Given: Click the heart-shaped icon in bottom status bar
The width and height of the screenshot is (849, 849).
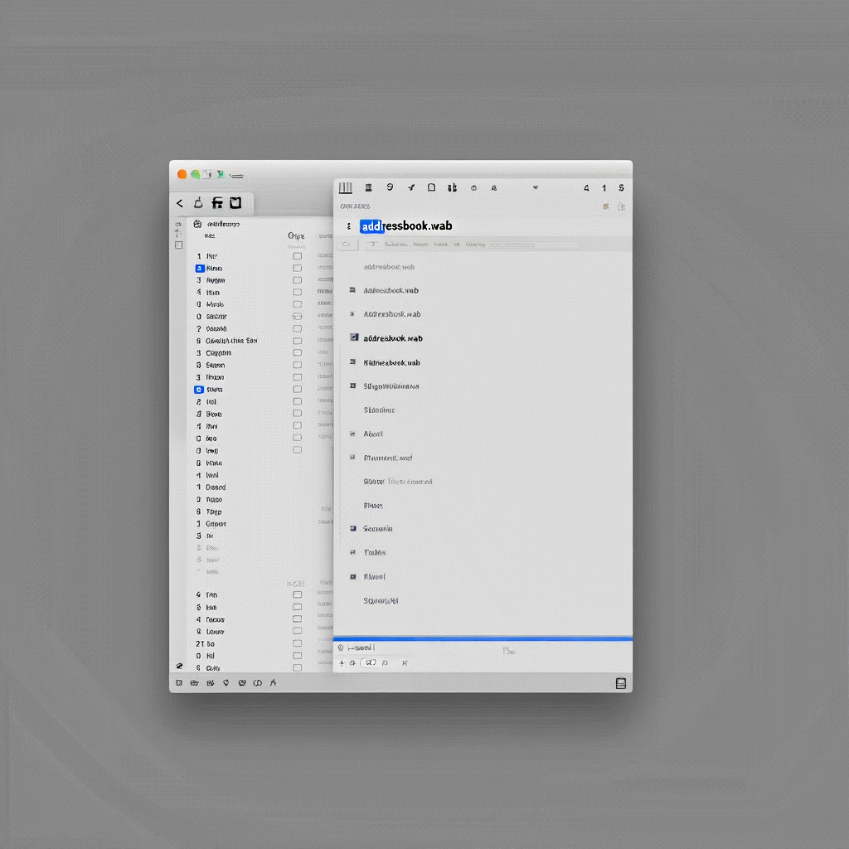Looking at the screenshot, I should 226,683.
